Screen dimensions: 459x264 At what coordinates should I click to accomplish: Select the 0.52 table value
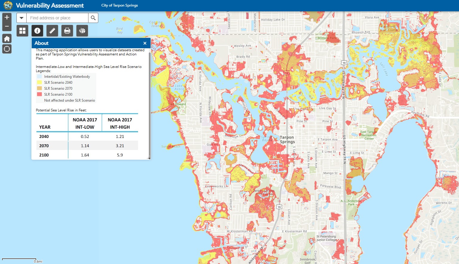coord(85,136)
